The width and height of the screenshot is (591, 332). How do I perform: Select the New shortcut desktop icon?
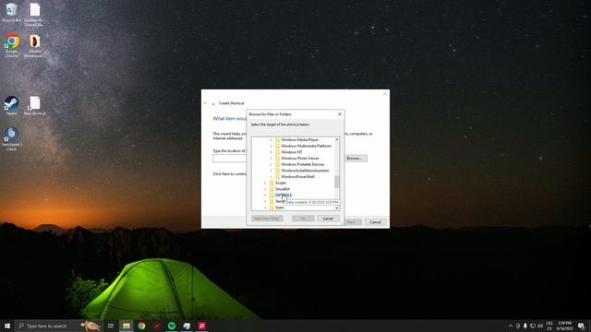tap(35, 105)
